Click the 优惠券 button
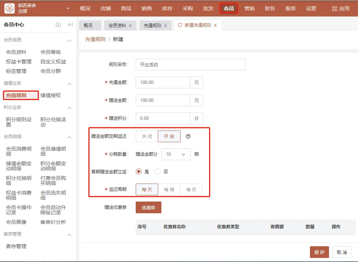The image size is (358, 262). (x=148, y=207)
